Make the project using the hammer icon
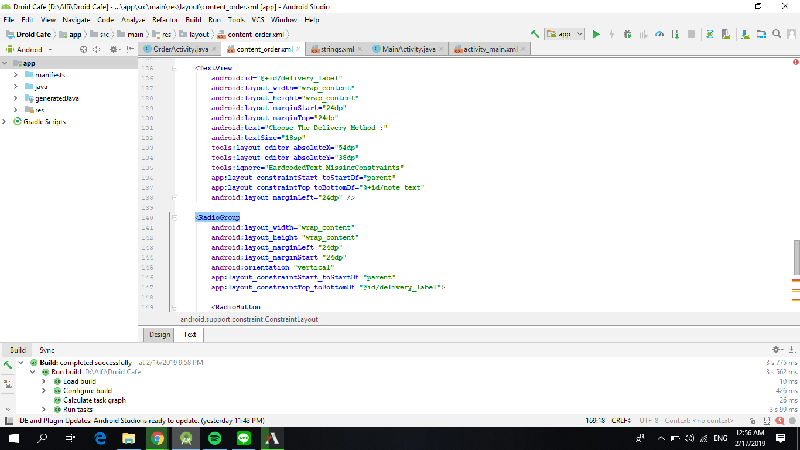Screen dimensions: 800x450 pos(535,34)
